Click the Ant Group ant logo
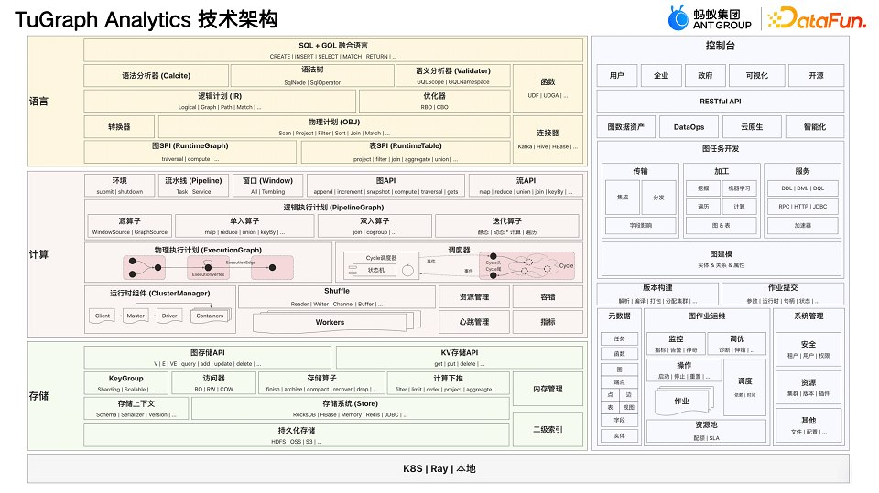Image resolution: width=879 pixels, height=493 pixels. pos(678,18)
